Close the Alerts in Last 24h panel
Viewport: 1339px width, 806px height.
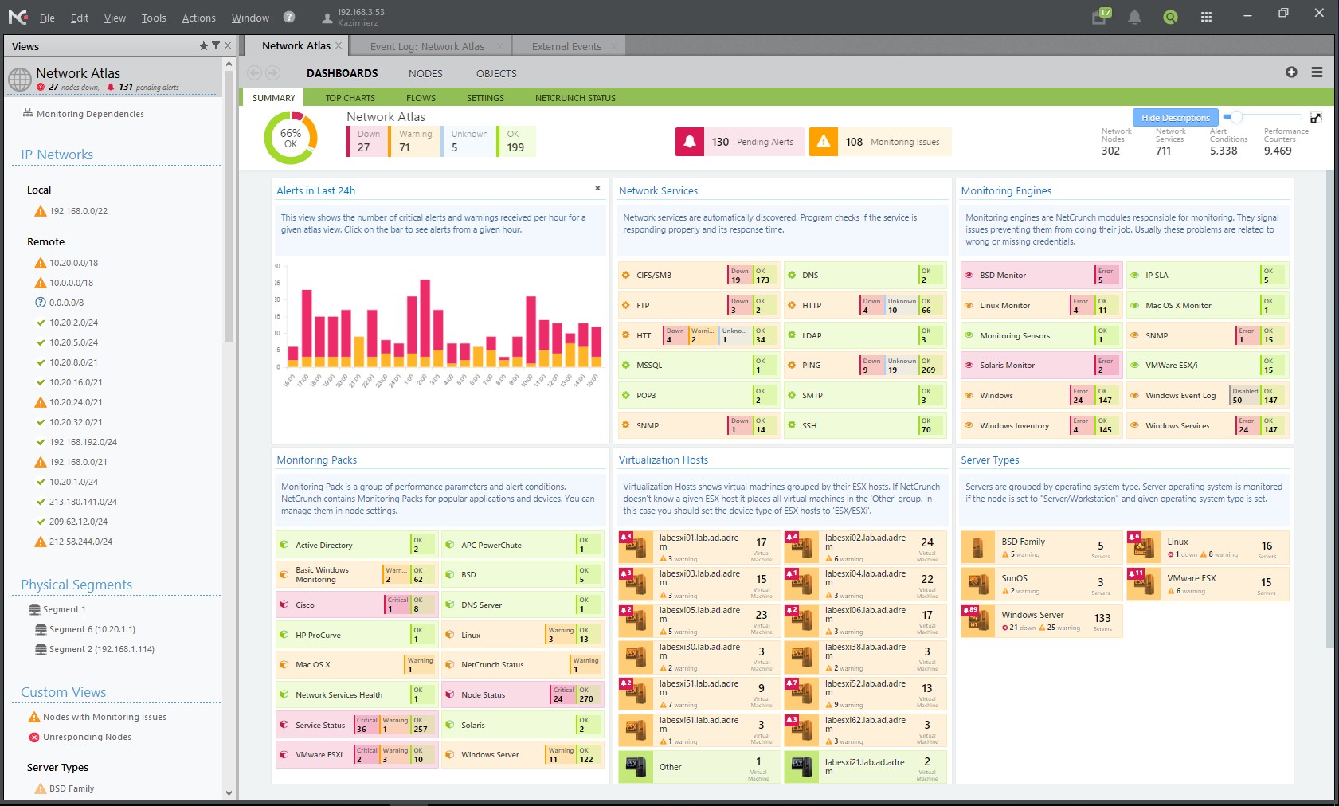[597, 189]
